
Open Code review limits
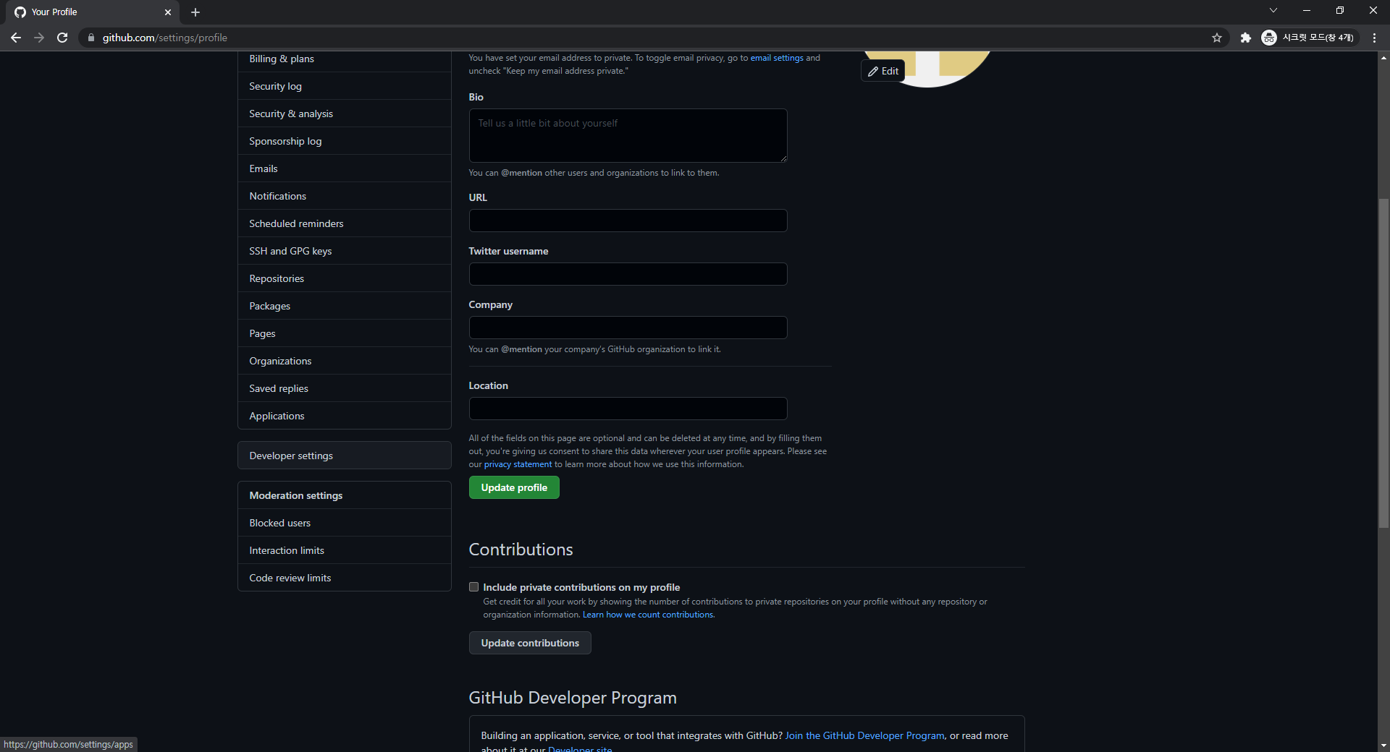[x=345, y=578]
